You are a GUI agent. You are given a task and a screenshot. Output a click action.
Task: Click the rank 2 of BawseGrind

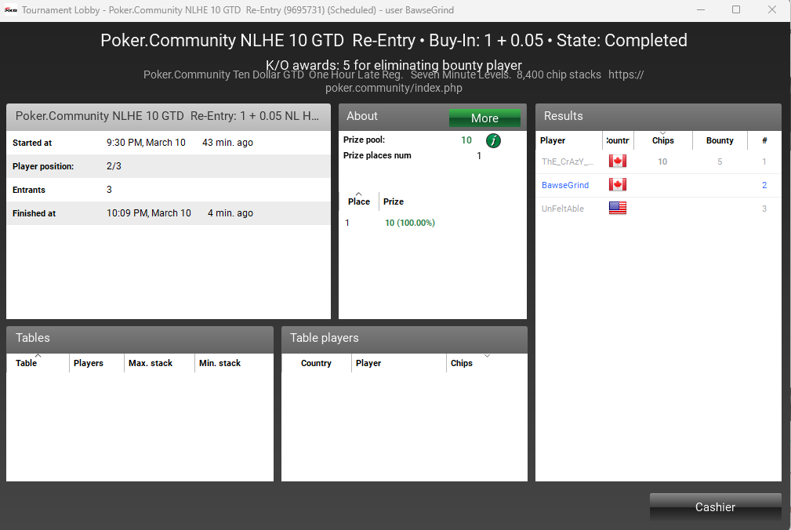(x=764, y=185)
